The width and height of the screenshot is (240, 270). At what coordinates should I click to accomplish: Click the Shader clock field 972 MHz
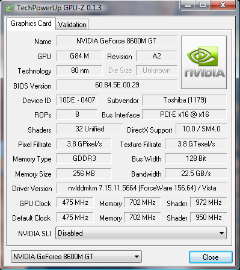pos(209,202)
